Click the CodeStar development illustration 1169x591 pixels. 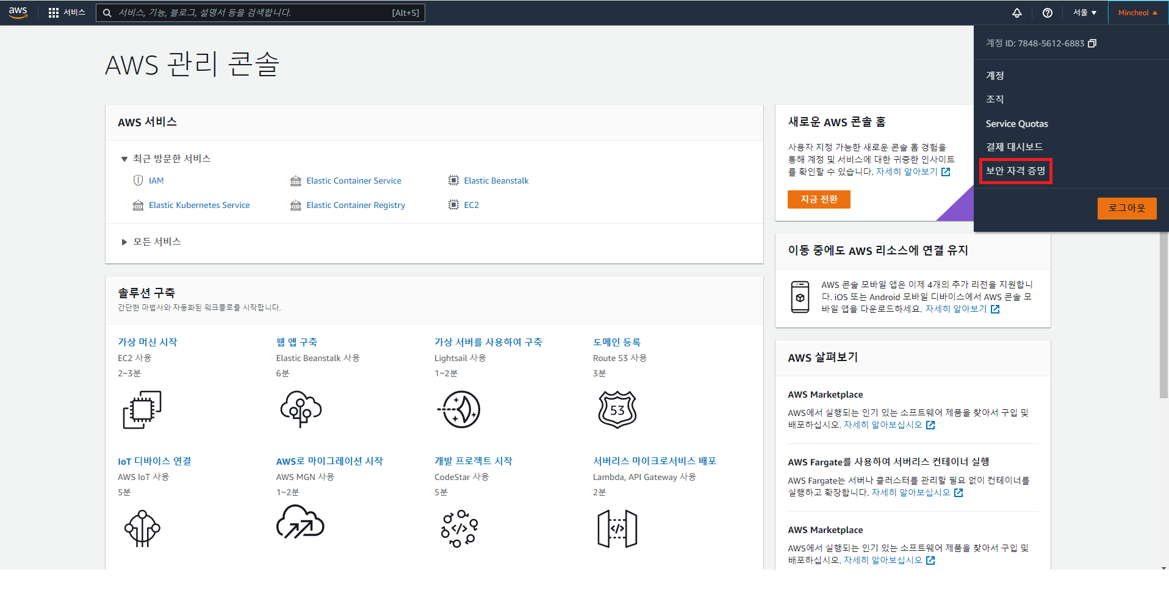pos(459,528)
